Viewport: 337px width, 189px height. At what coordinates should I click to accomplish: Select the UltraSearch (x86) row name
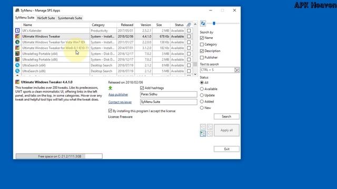point(34,71)
